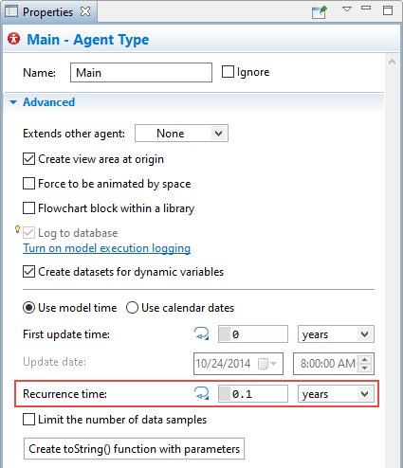This screenshot has width=403, height=468.
Task: Check Force to be animated by space
Action: point(28,184)
